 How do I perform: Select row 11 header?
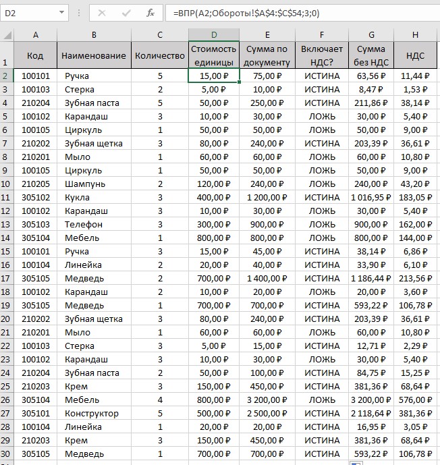(x=7, y=198)
